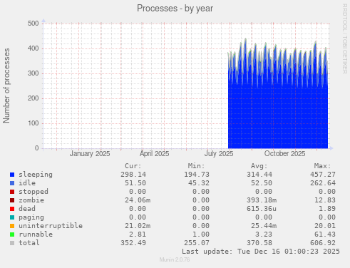Click the stopped legend color swatch
Image resolution: width=350 pixels, height=268 pixels.
pos(12,192)
